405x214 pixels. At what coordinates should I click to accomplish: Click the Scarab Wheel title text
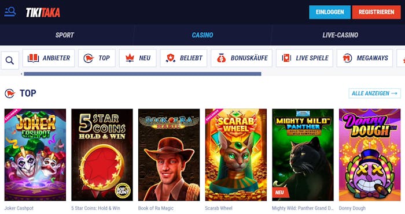(219, 208)
